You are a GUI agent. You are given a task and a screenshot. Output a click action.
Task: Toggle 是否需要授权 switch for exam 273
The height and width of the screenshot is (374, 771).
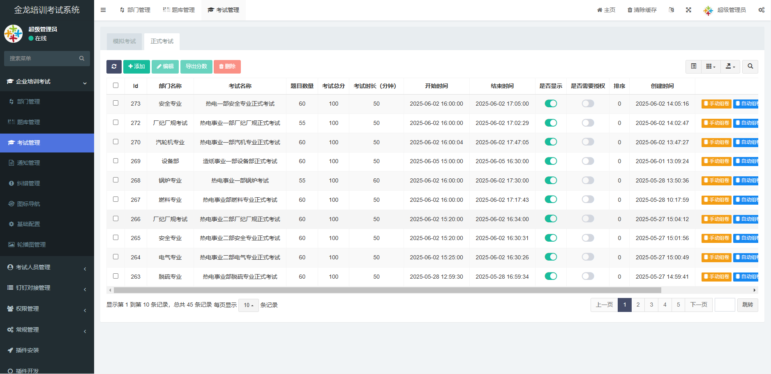point(588,104)
